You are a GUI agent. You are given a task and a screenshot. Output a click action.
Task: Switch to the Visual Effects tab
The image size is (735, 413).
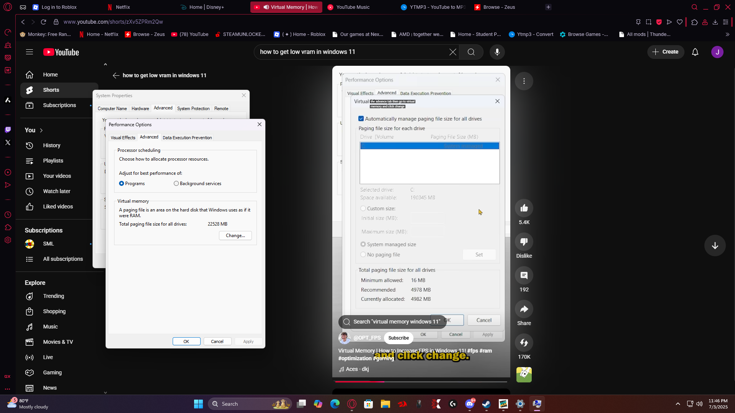123,138
